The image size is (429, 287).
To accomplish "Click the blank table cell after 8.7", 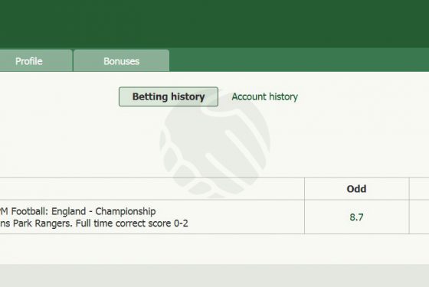I will coord(419,217).
